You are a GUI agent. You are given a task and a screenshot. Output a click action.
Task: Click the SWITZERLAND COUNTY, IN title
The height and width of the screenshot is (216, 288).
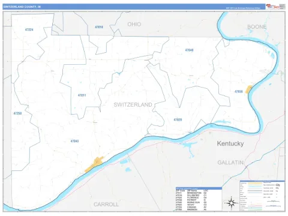(x=22, y=7)
